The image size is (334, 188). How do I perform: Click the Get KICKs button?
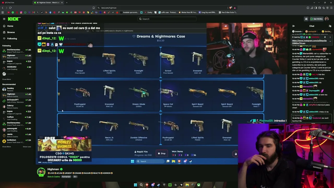[316, 19]
